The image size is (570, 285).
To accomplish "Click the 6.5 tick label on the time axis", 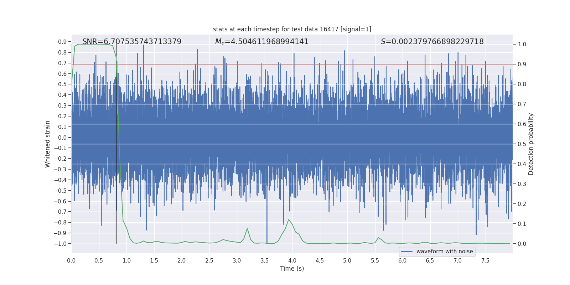I will (430, 260).
